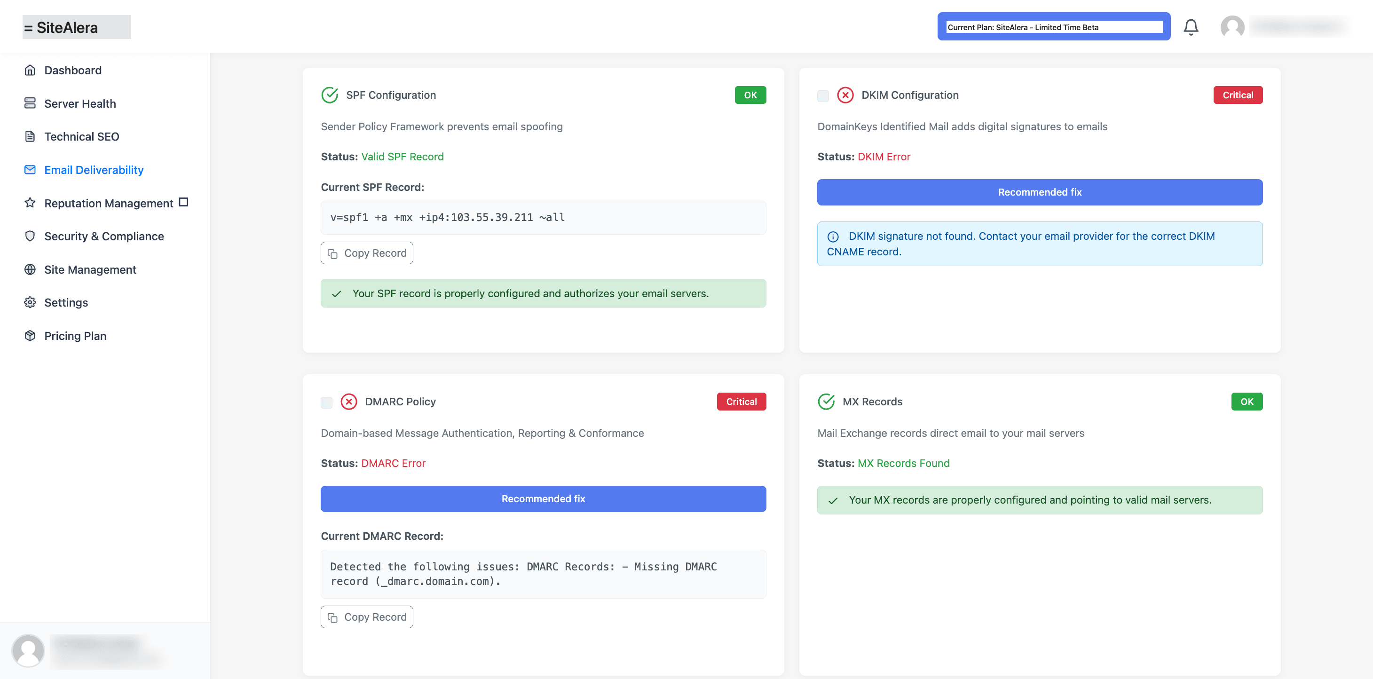View the Pricing Plan page
This screenshot has width=1373, height=679.
coord(75,336)
